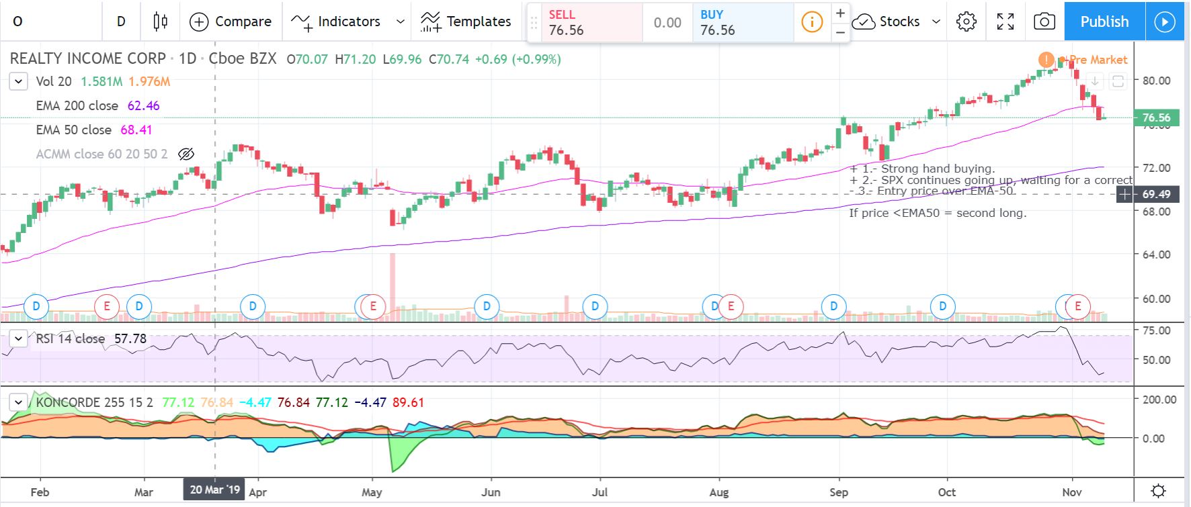Open the Templates menu
The image size is (1191, 507).
point(466,21)
